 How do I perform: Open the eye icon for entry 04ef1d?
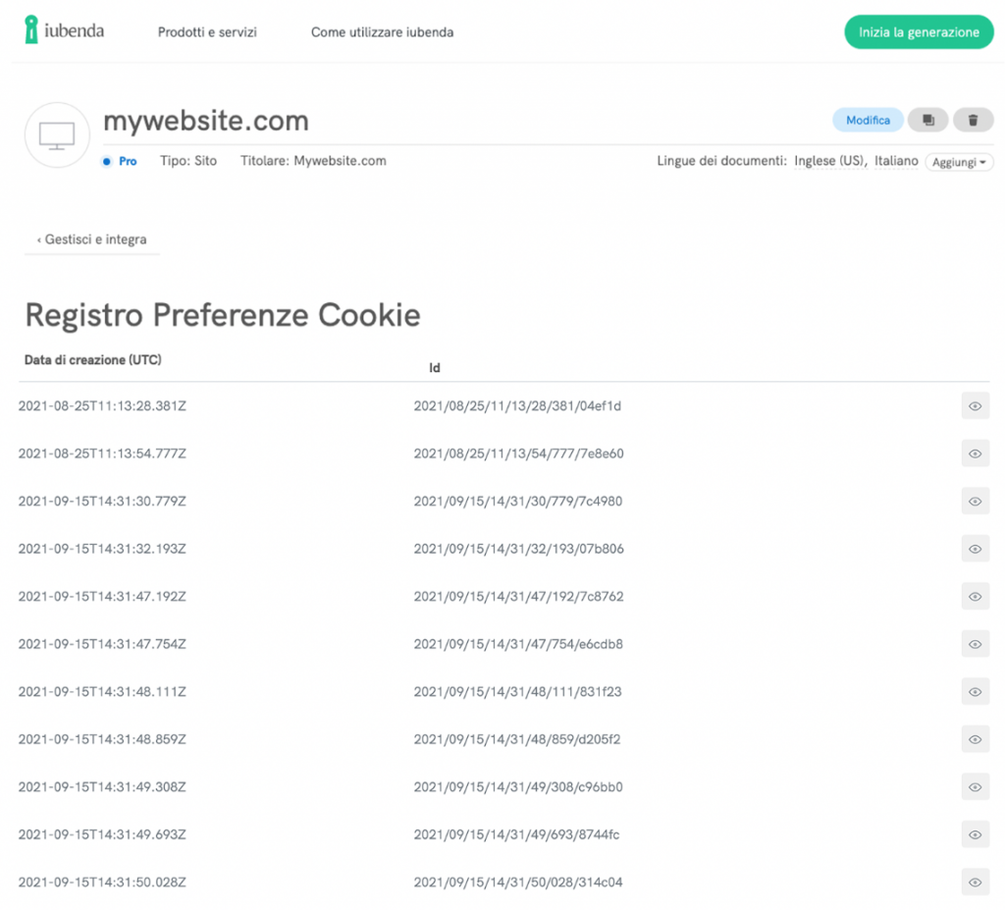(x=975, y=405)
